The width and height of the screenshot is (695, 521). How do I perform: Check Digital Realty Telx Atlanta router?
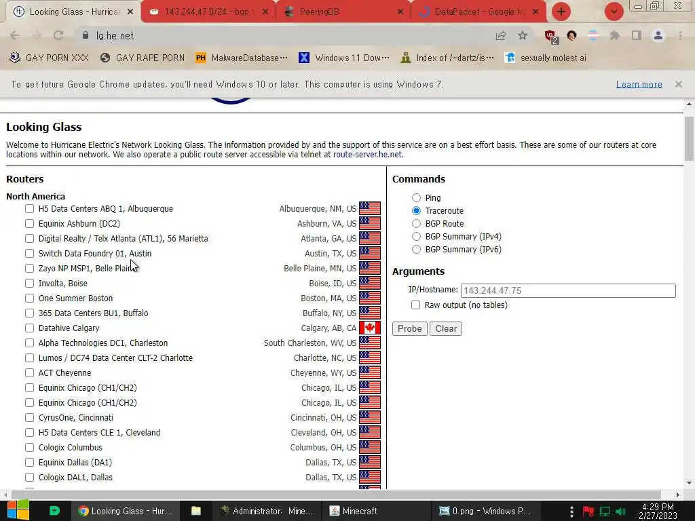29,238
